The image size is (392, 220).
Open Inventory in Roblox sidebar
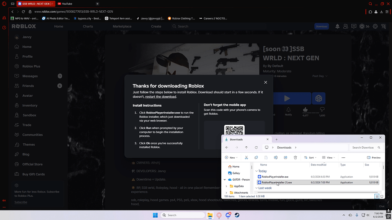click(30, 105)
